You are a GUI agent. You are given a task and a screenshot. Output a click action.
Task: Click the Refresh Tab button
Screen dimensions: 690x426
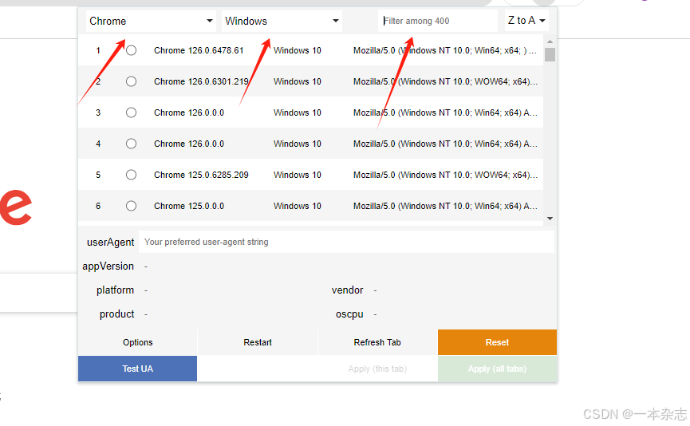click(x=377, y=342)
